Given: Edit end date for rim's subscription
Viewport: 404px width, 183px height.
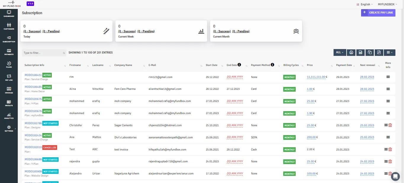Looking at the screenshot, I should 235,77.
